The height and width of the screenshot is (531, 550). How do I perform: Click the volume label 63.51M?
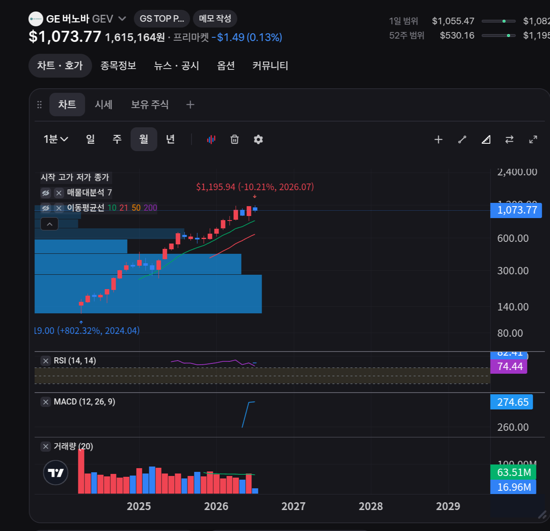[x=513, y=472]
